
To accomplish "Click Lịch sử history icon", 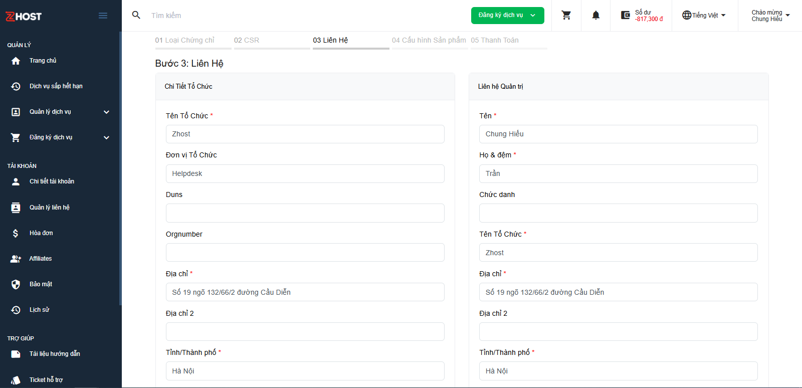I will coord(16,310).
